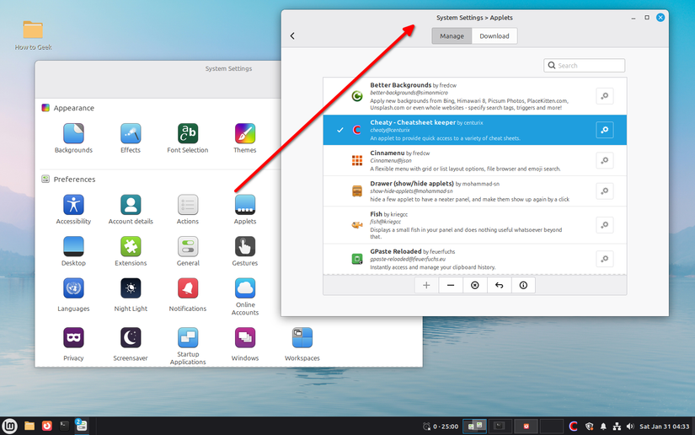Open Font Selection settings
This screenshot has width=695, height=435.
[x=187, y=133]
